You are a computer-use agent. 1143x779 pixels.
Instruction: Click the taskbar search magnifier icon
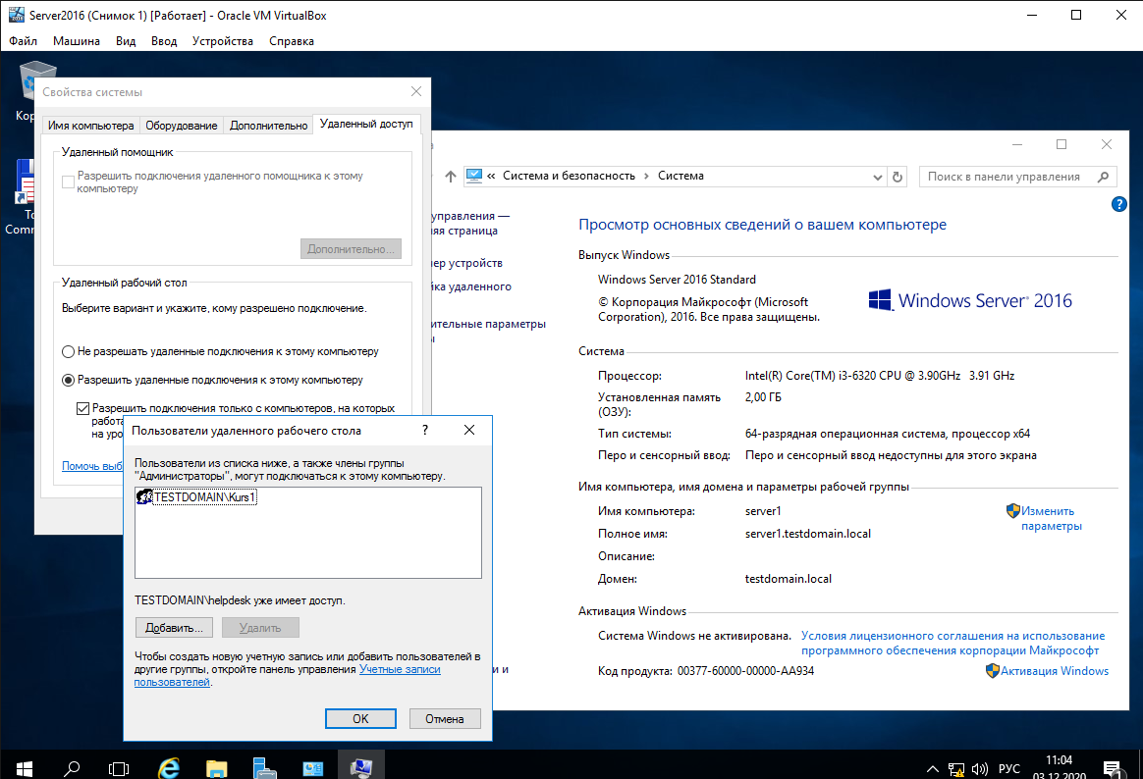coord(72,767)
